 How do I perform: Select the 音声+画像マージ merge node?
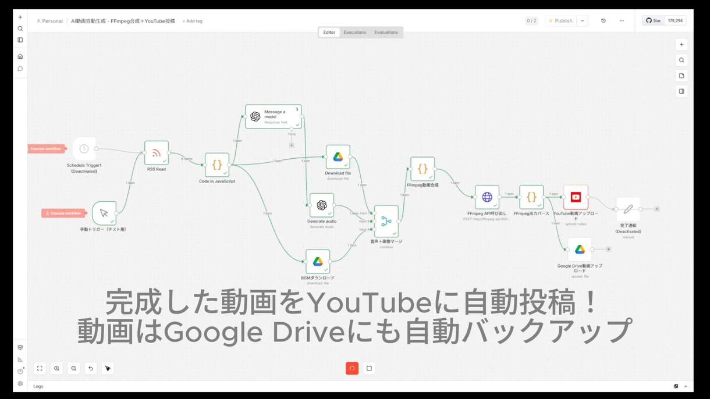tap(386, 221)
